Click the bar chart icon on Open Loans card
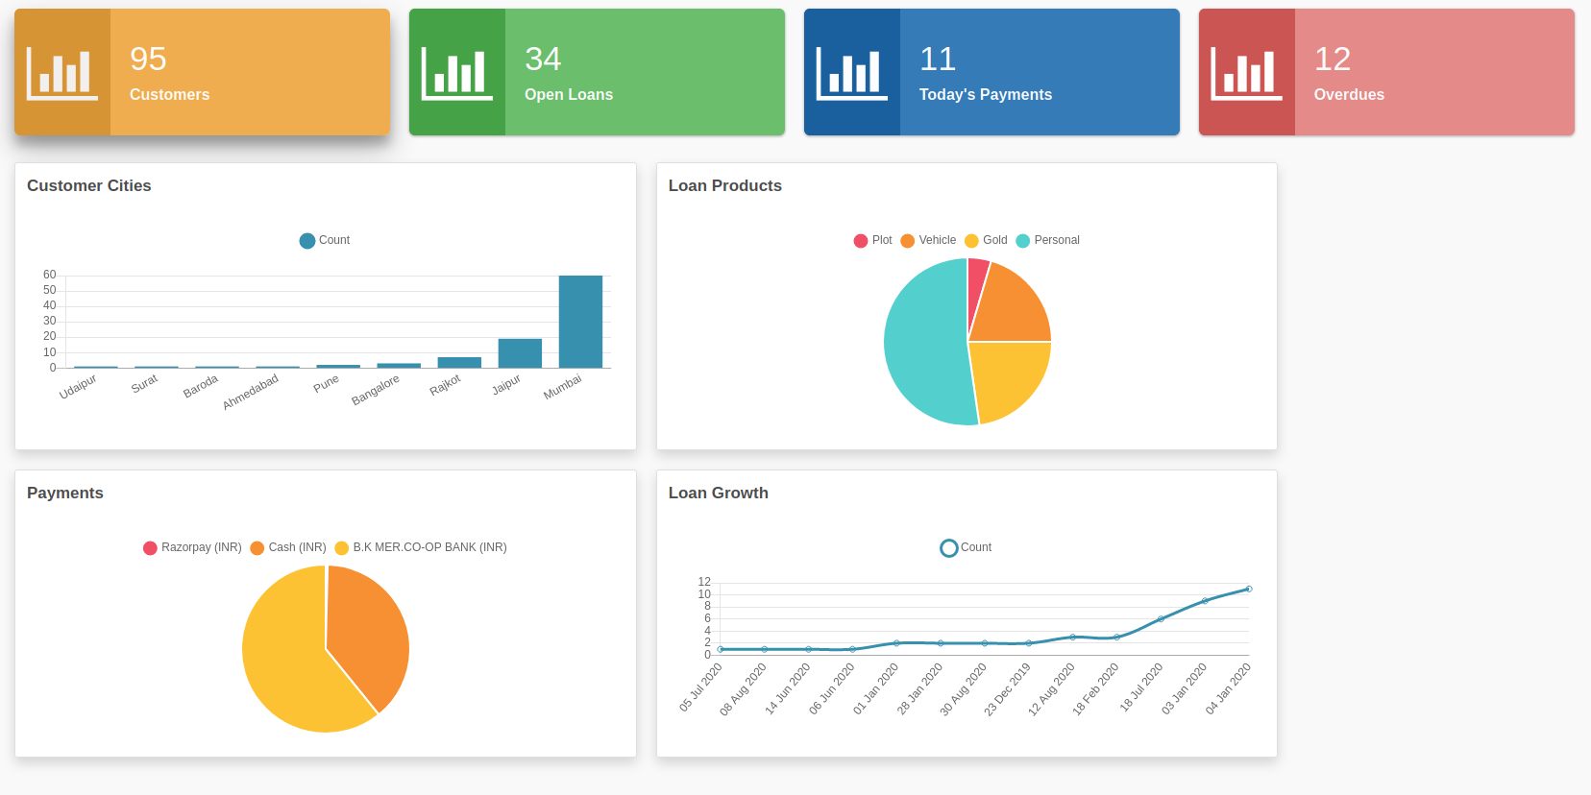This screenshot has height=795, width=1591. point(457,73)
